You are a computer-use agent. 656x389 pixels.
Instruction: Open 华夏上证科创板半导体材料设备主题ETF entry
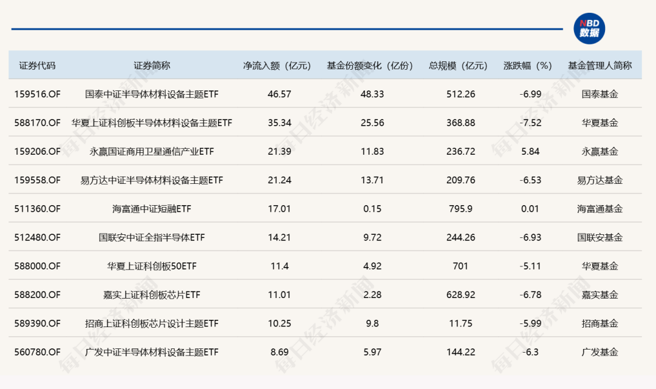coord(152,123)
